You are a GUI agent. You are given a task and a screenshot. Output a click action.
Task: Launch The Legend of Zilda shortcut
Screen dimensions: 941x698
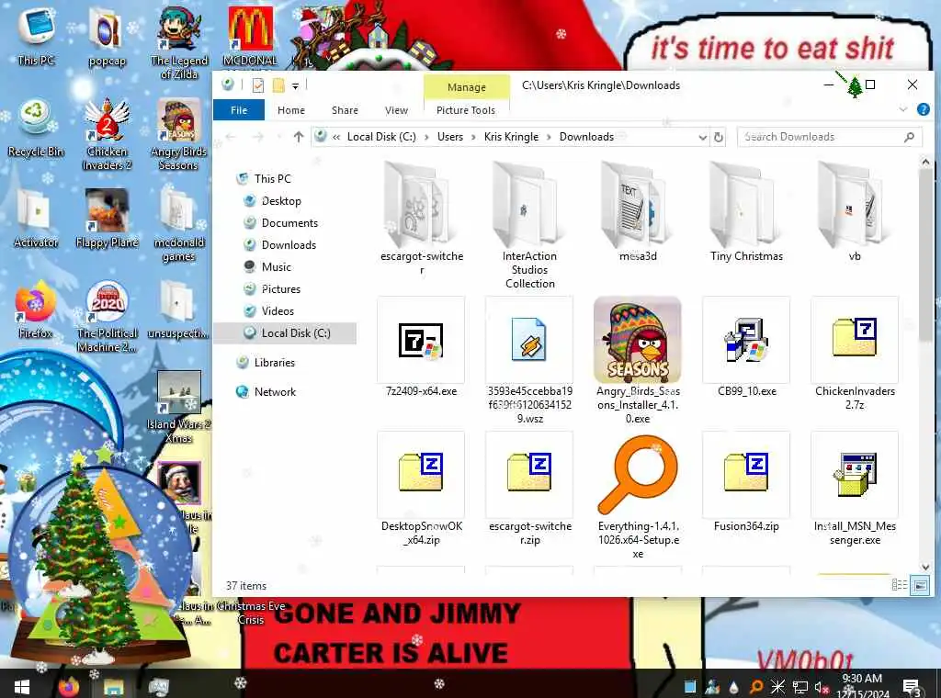(179, 42)
